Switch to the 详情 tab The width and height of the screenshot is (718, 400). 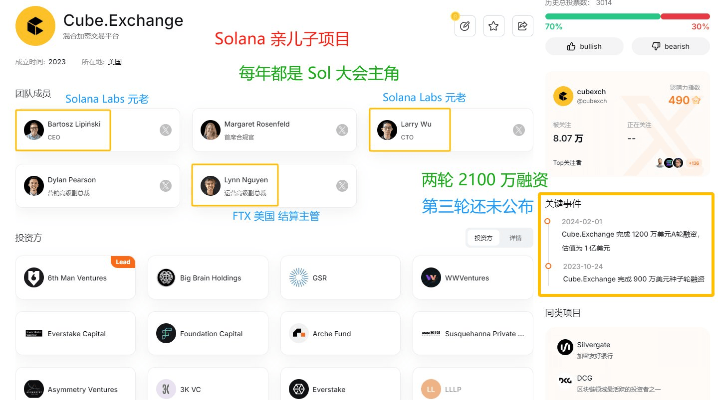[x=515, y=238]
